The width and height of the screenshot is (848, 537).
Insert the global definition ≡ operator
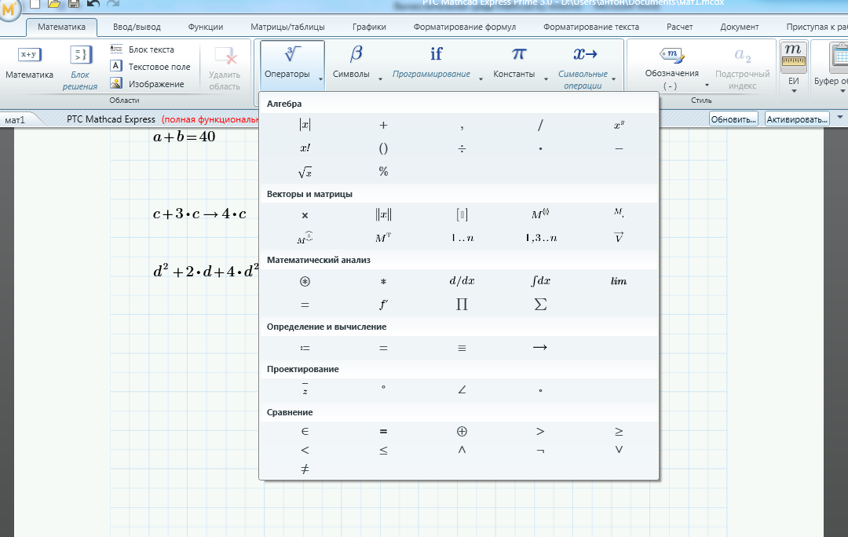pyautogui.click(x=462, y=348)
